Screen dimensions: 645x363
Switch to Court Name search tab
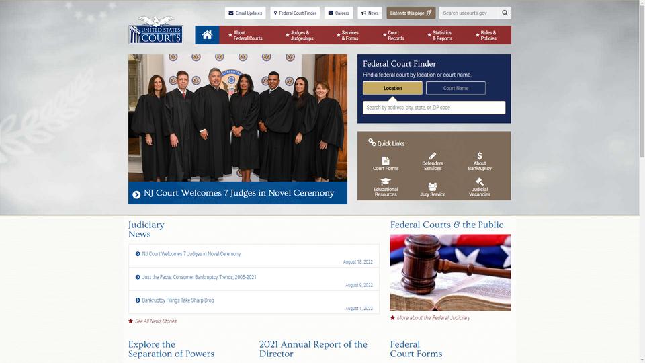point(456,88)
